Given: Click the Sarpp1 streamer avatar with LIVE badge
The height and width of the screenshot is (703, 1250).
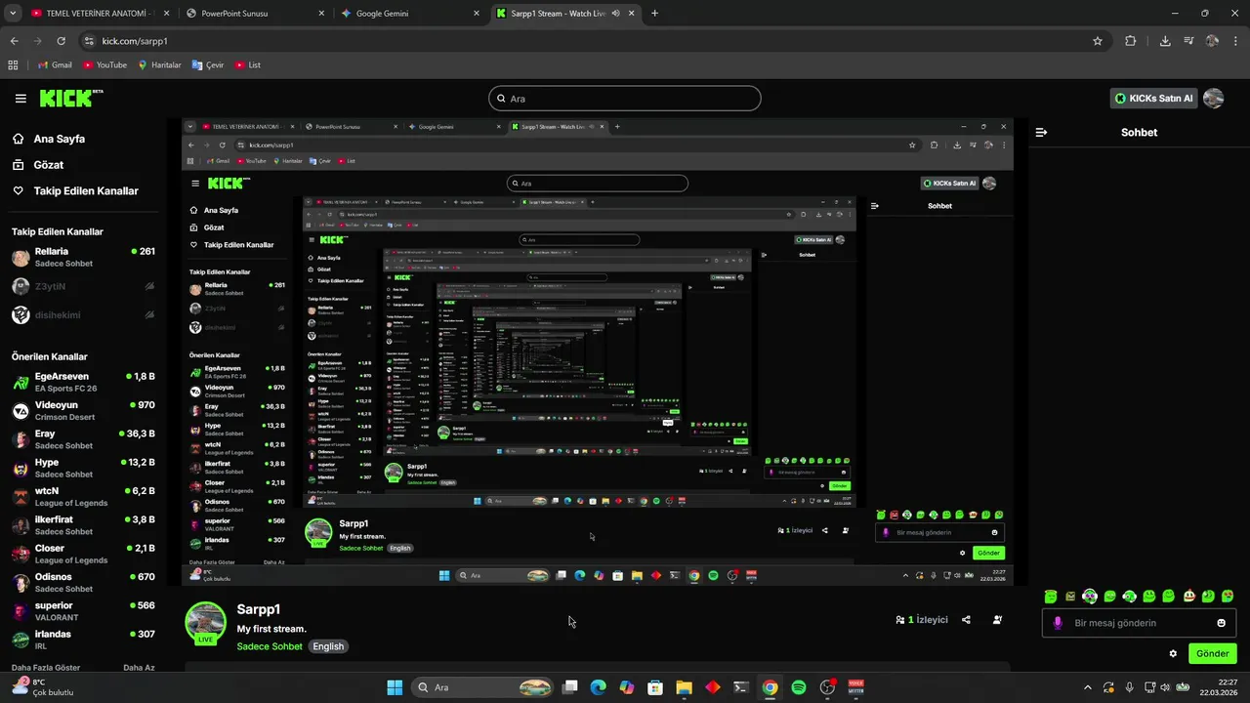Looking at the screenshot, I should pyautogui.click(x=206, y=623).
